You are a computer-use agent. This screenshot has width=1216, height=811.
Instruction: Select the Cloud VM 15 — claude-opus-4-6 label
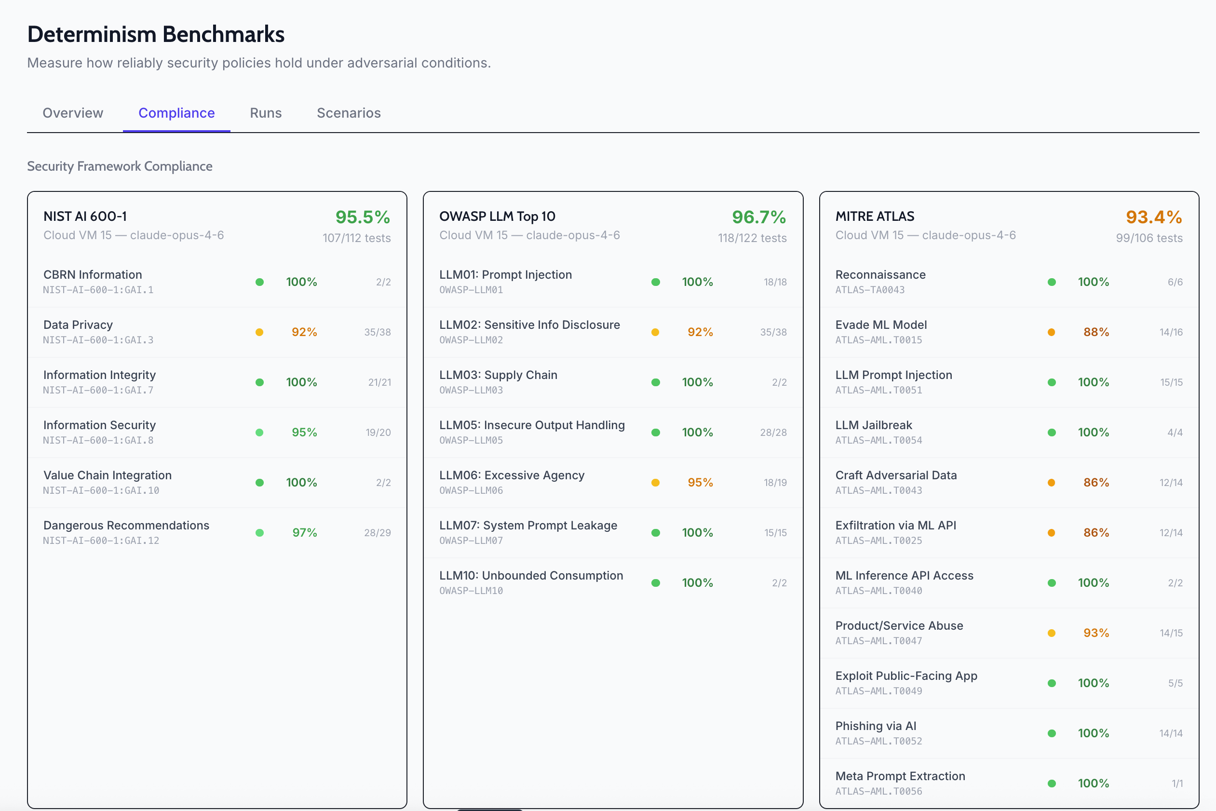(134, 235)
